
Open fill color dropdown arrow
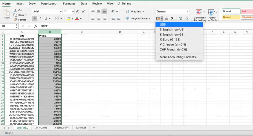[73, 19]
